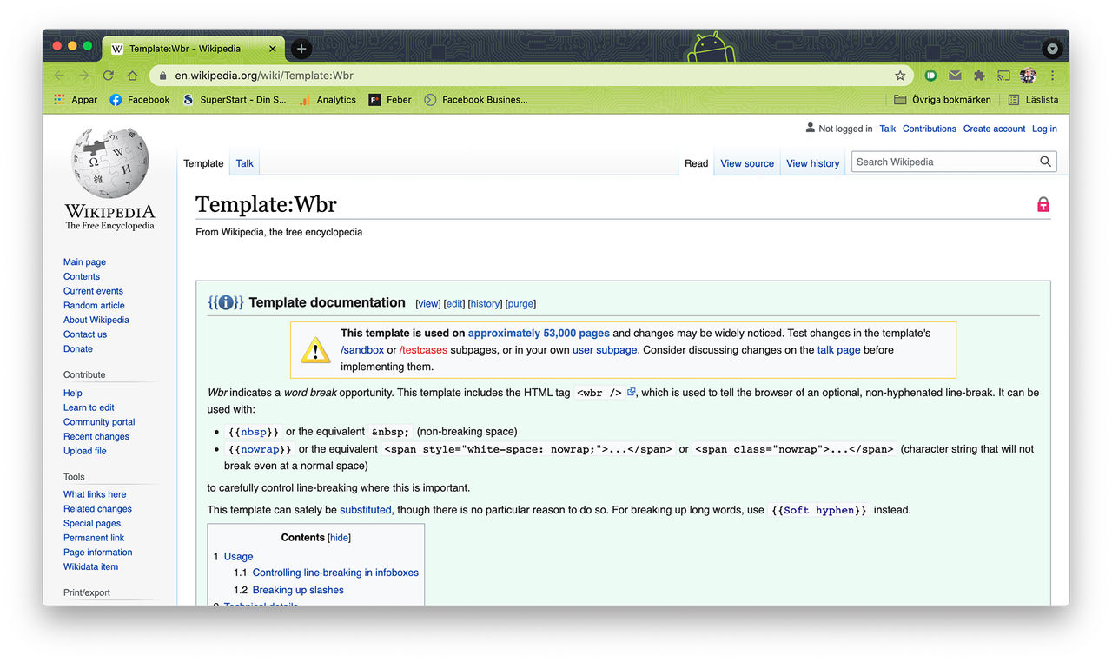Screen dimensions: 1112x662
Task: Click the pink padlock protection icon
Action: point(1043,204)
